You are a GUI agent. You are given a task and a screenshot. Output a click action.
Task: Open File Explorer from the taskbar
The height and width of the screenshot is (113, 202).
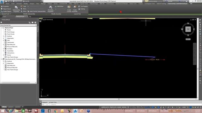[17, 111]
